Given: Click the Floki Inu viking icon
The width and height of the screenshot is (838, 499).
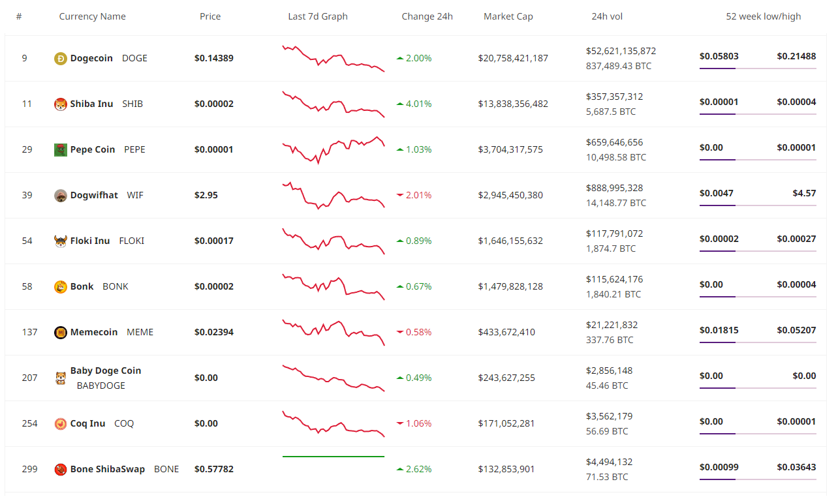Looking at the screenshot, I should [x=59, y=241].
